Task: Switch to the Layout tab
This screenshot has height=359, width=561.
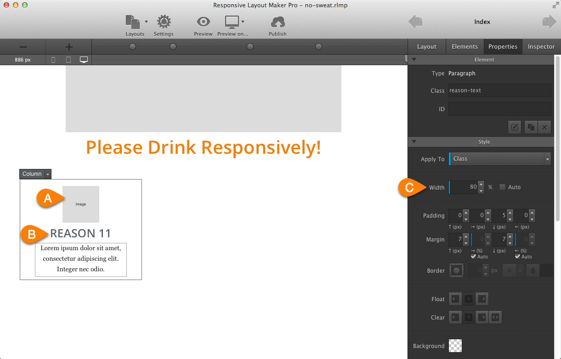Action: [426, 46]
